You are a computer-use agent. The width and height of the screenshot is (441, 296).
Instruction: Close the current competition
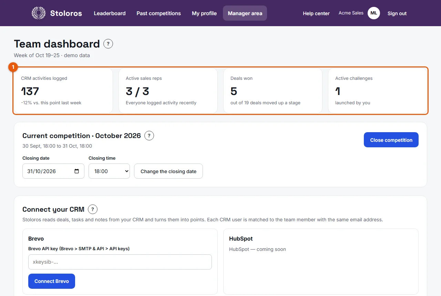click(391, 140)
